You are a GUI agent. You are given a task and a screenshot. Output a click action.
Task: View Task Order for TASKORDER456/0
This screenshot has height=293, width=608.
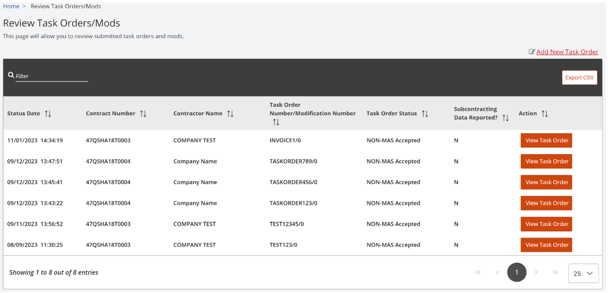(x=546, y=182)
